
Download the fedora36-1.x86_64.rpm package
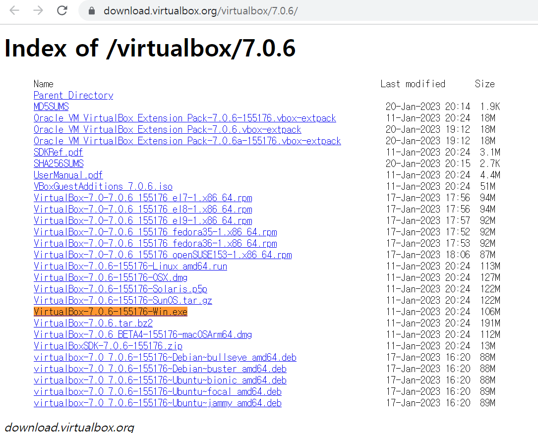155,243
